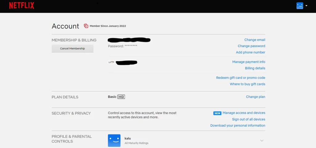Viewport: 316px width, 148px height.
Task: Click the Change plan link
Action: pos(256,97)
